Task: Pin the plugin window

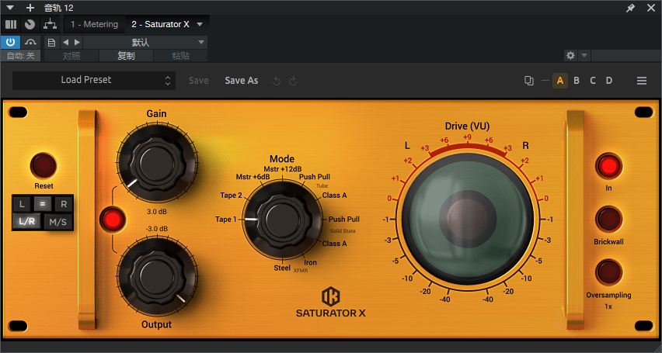Action: 630,8
